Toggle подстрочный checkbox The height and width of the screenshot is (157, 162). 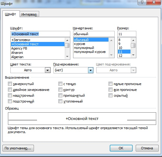pyautogui.click(x=10, y=101)
